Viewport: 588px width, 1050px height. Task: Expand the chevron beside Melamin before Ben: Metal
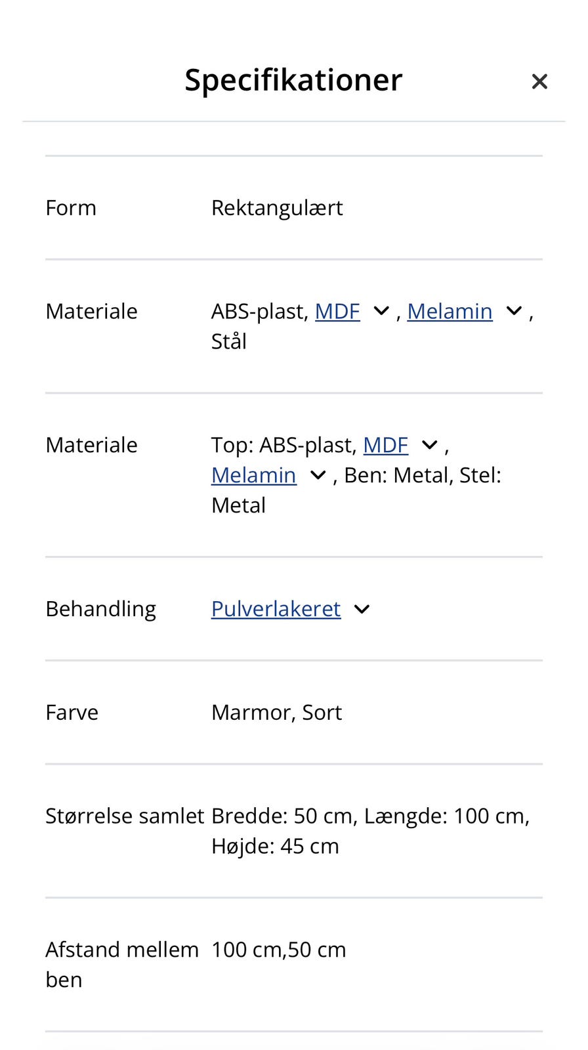(x=318, y=475)
